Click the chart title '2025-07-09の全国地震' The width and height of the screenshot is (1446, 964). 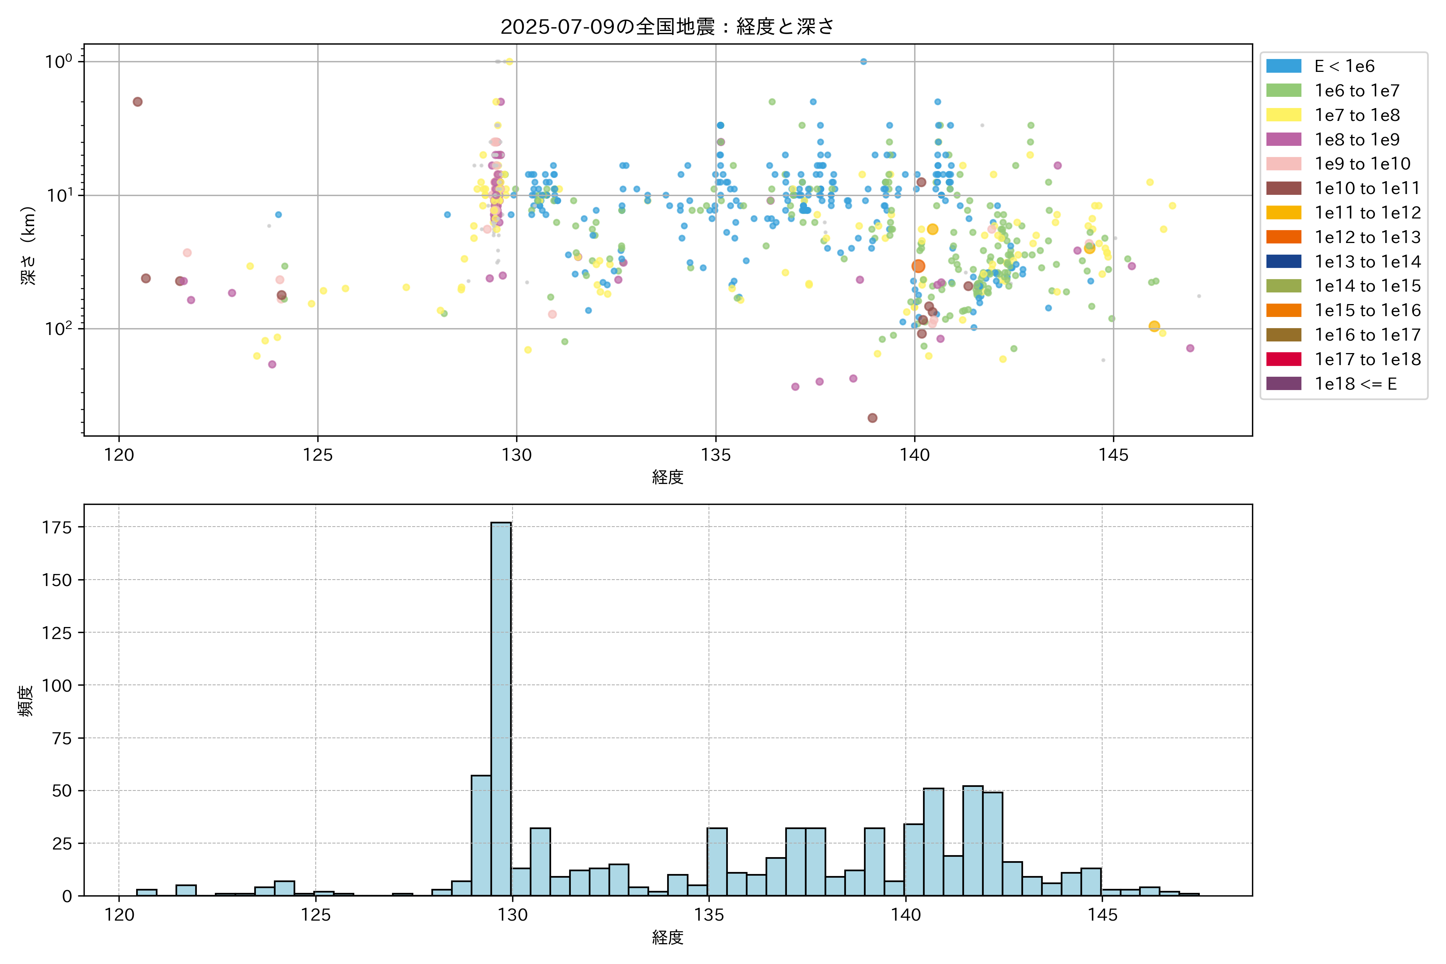coord(667,27)
